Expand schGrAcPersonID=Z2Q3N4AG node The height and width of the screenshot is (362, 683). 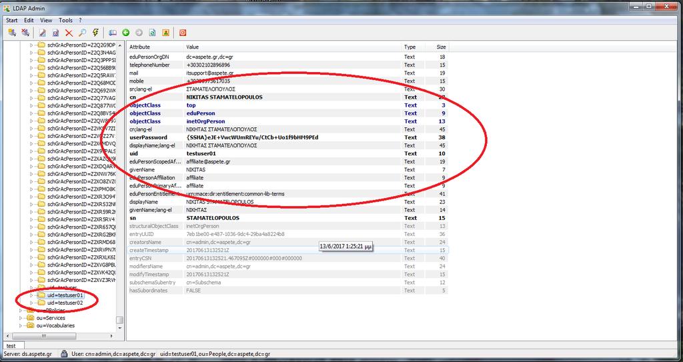(x=31, y=53)
